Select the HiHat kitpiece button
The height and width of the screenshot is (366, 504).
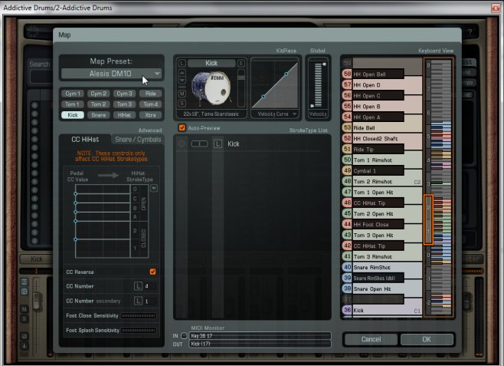click(x=124, y=115)
